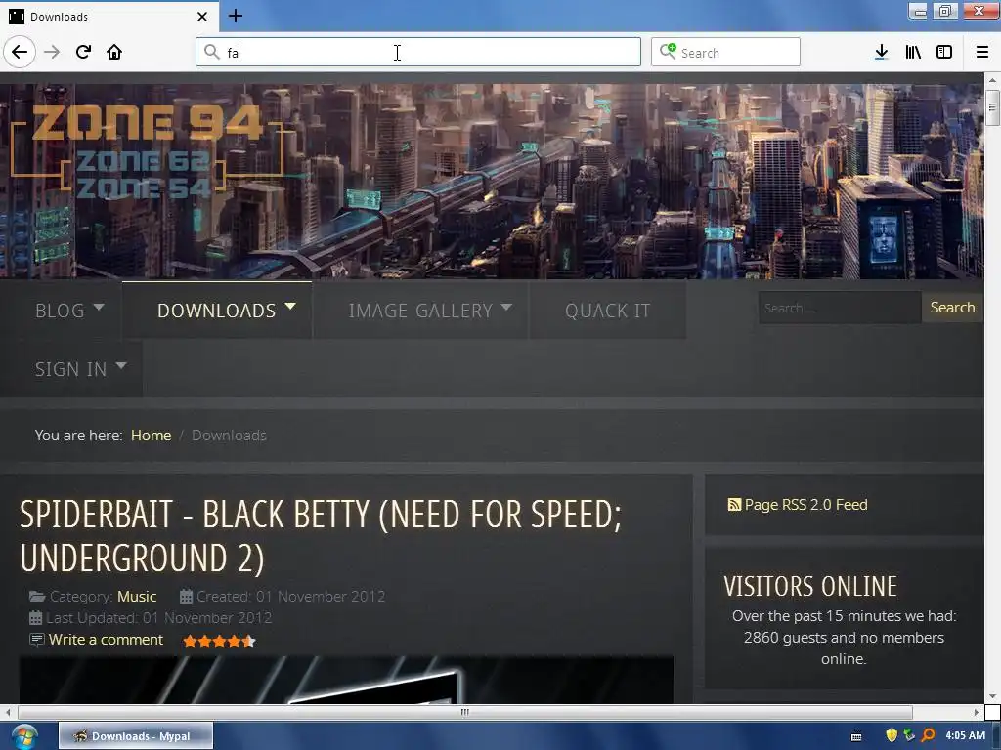Open the browser home page icon
The width and height of the screenshot is (1001, 750).
(x=114, y=52)
